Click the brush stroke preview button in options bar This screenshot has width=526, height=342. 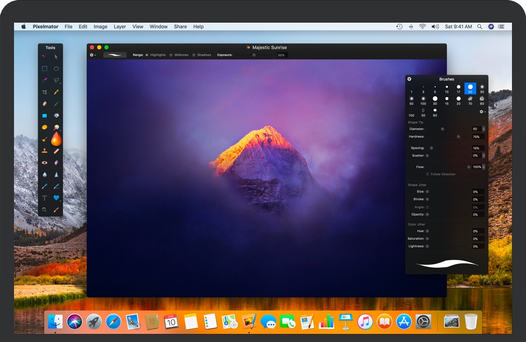click(114, 55)
